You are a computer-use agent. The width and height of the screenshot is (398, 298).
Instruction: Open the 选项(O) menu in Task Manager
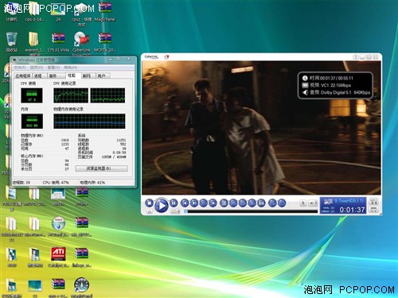tap(36, 68)
